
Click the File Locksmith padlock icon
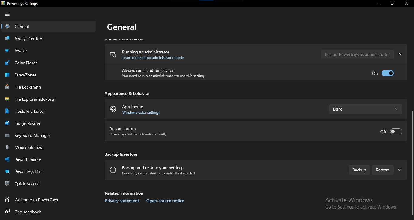(x=7, y=87)
